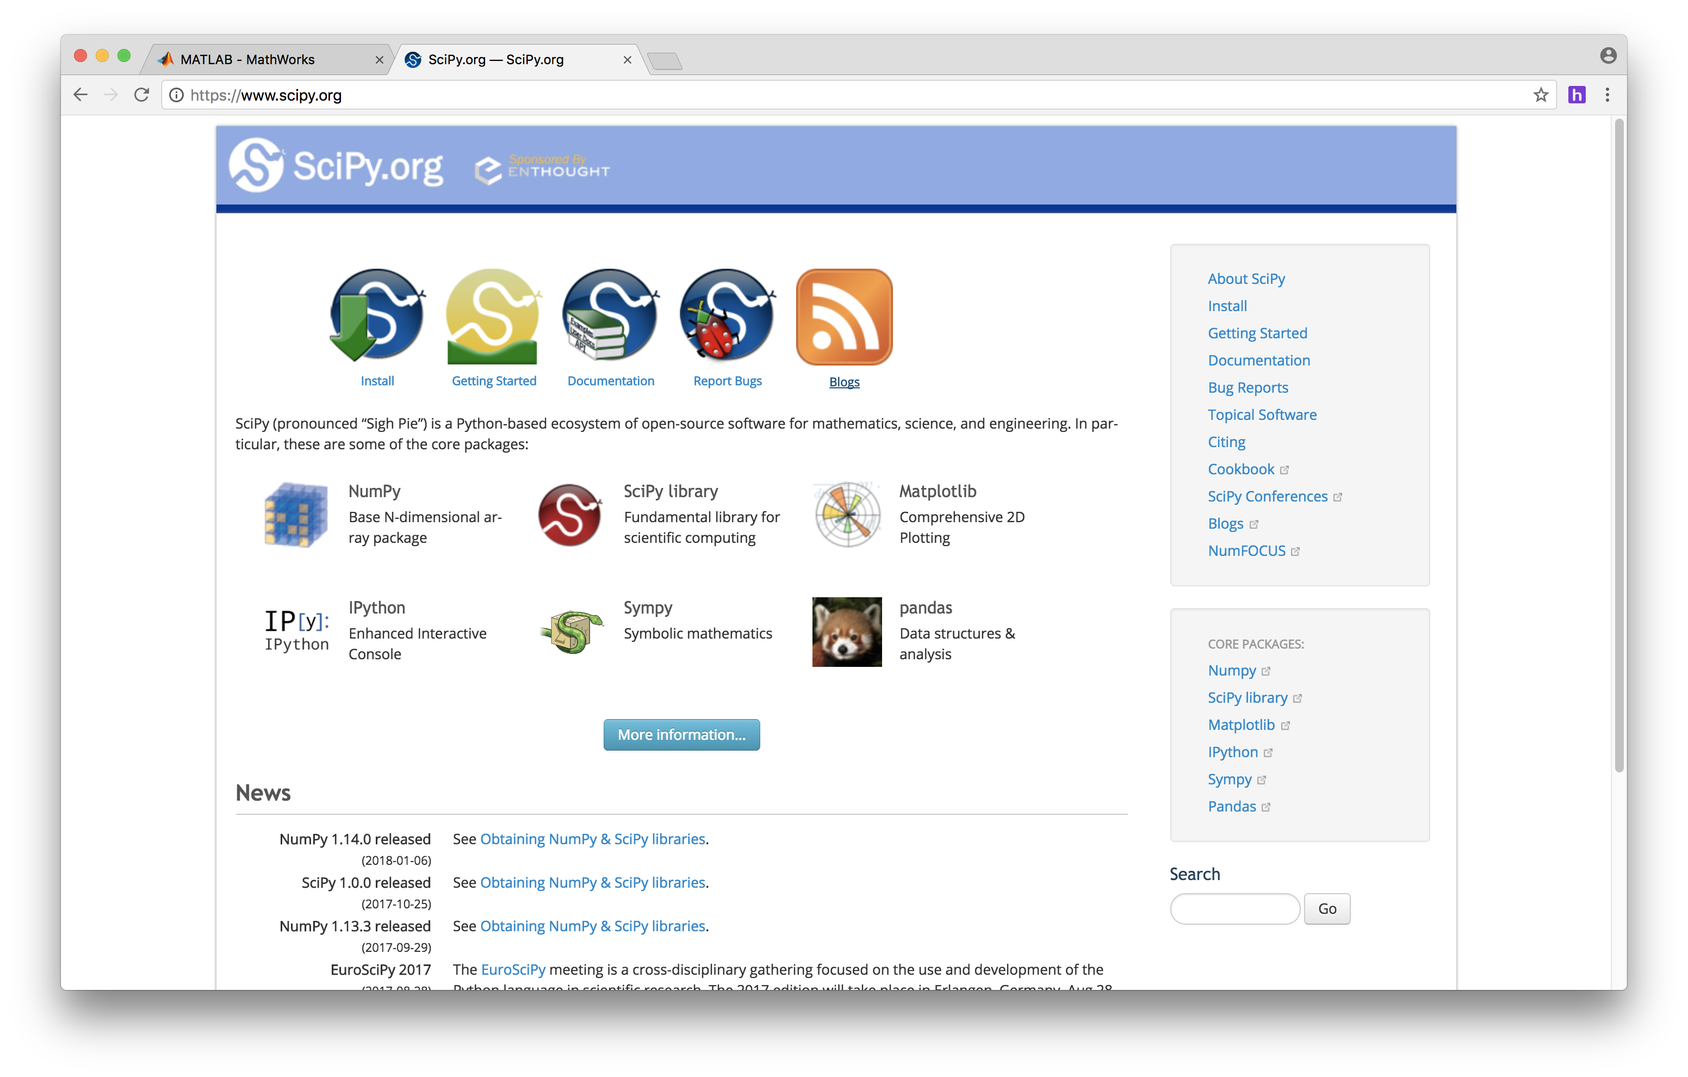
Task: Click the NumPy cube logo
Action: click(296, 515)
